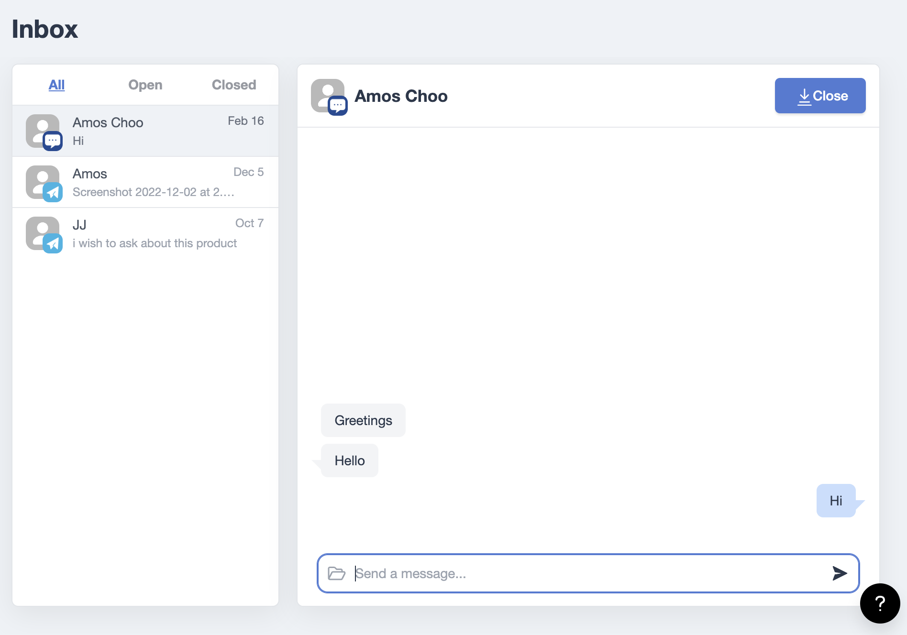Open the Amos Choo conversation row

coord(145,131)
